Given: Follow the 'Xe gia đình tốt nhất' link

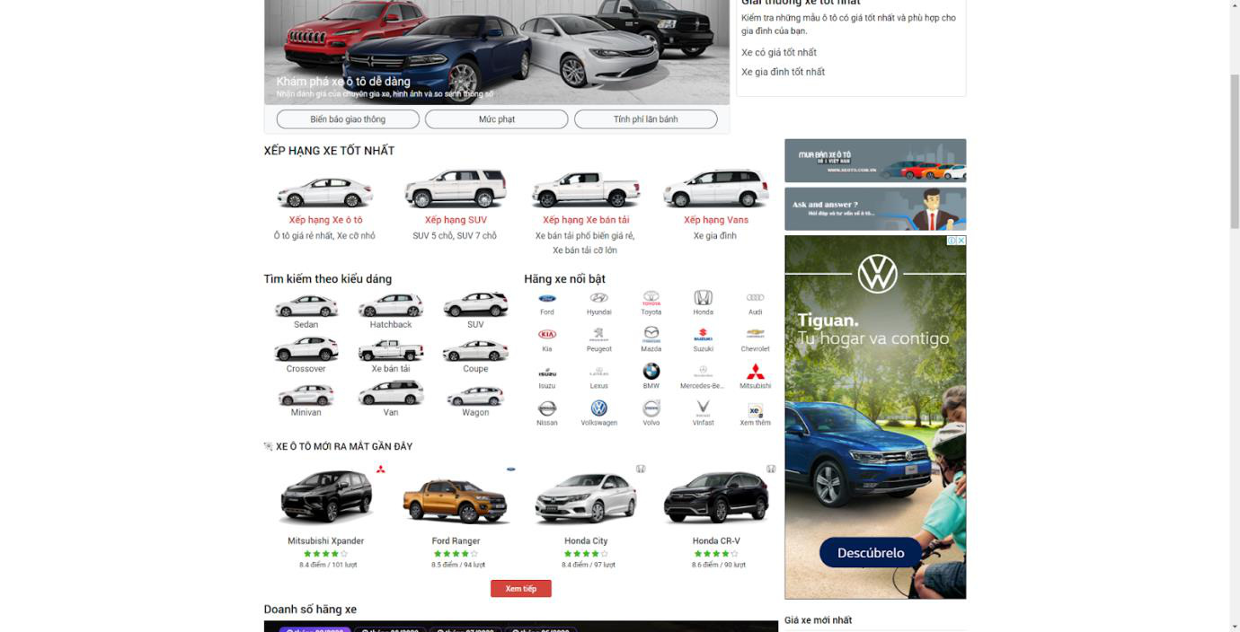Looking at the screenshot, I should click(x=783, y=72).
